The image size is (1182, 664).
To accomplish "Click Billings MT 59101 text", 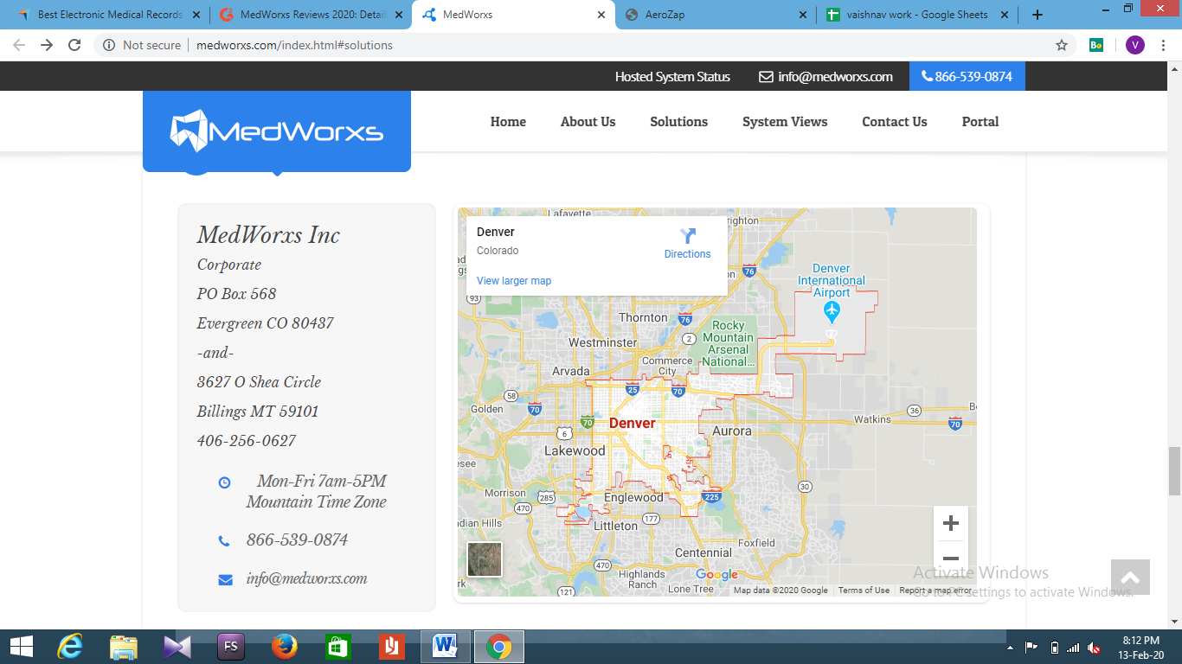I will tap(258, 412).
